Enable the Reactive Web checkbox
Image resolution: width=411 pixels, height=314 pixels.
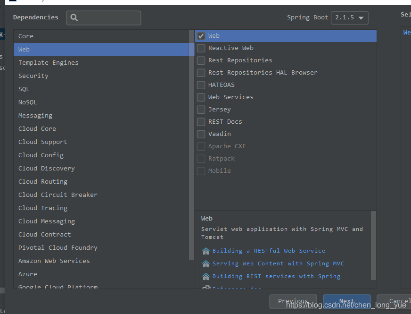[x=201, y=48]
